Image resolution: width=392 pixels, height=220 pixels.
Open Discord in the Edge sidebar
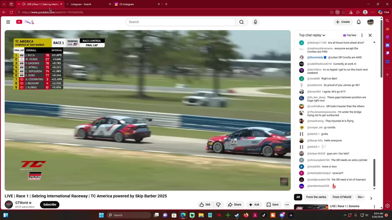pos(387,45)
